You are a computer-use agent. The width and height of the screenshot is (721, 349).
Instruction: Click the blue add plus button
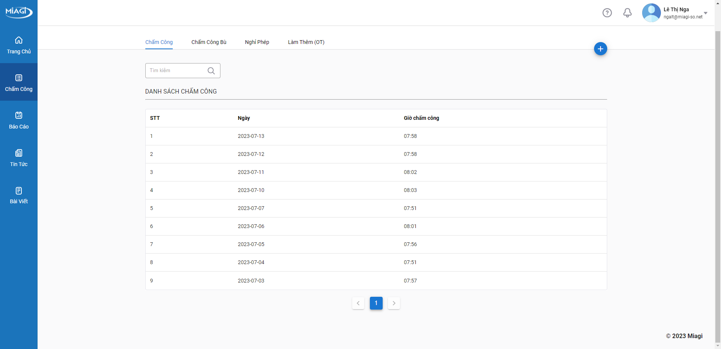(x=600, y=49)
